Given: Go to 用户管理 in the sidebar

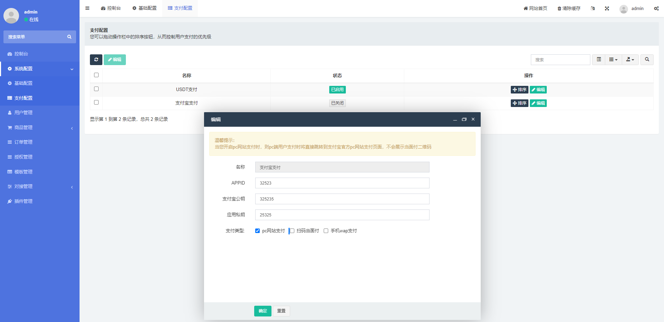Looking at the screenshot, I should click(40, 113).
